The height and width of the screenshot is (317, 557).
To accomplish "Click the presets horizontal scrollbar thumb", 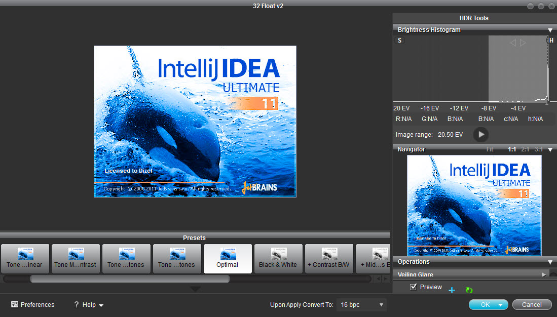I will [x=130, y=279].
